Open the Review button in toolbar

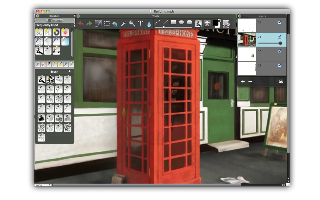tap(226, 24)
